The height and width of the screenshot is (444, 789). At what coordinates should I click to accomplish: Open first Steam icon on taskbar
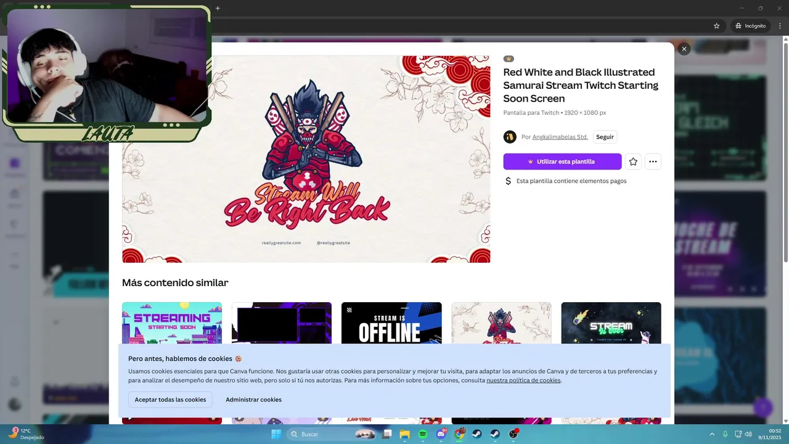[477, 434]
